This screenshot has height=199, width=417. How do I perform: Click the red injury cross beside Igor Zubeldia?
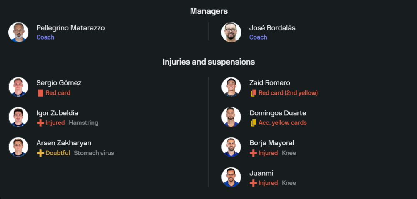point(40,123)
